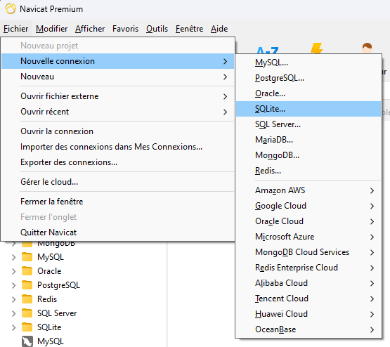Click the Redis folder icon
390x347 pixels.
point(27,299)
